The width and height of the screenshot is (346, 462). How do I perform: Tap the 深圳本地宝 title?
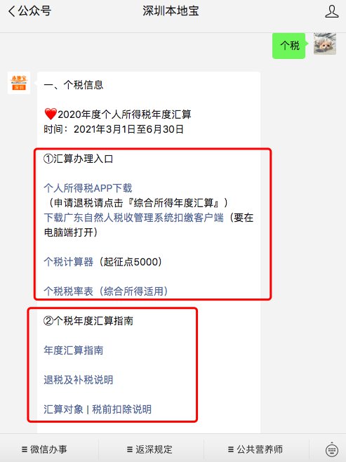click(171, 11)
